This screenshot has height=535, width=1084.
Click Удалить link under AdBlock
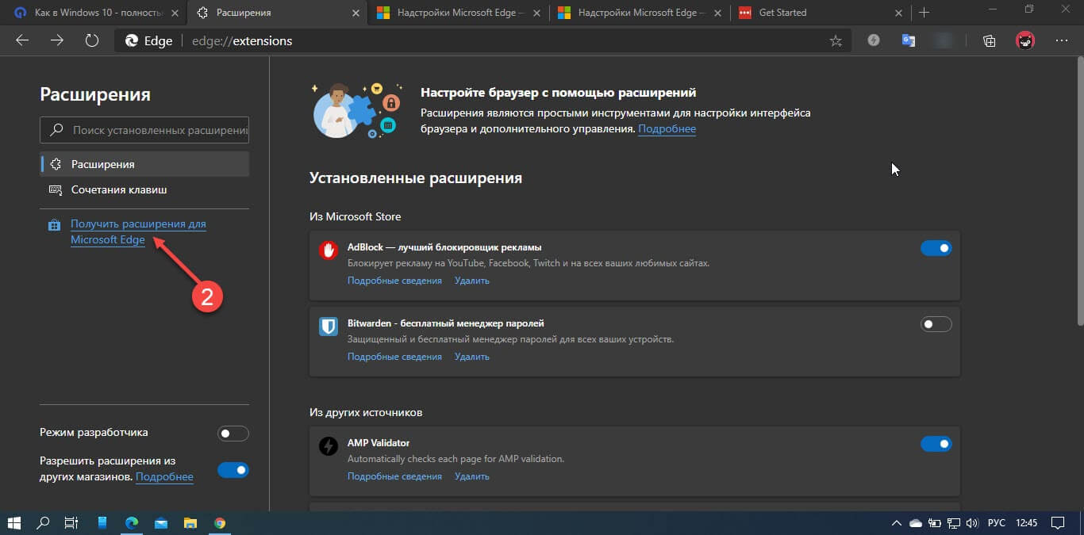pyautogui.click(x=471, y=281)
